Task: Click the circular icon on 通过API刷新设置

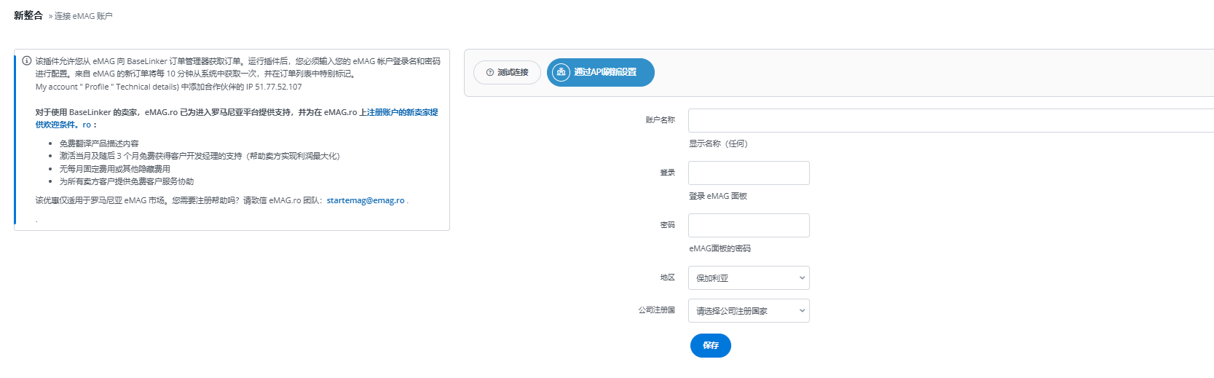Action: [x=561, y=72]
